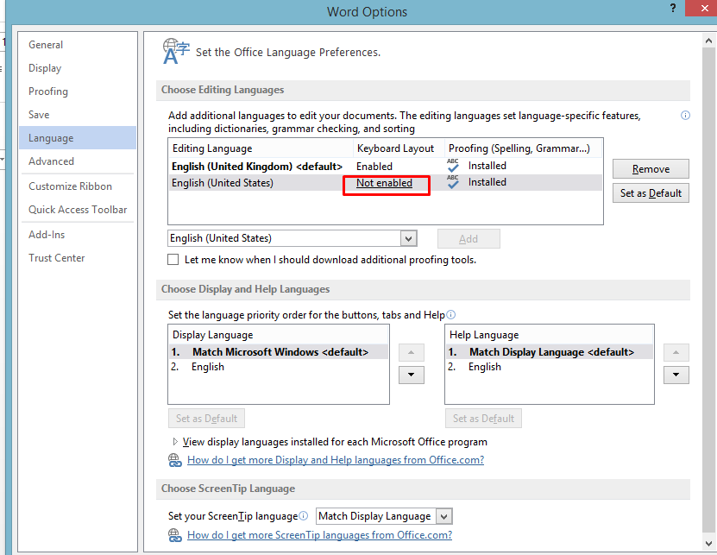Screen dimensions: 717x555
Task: Select English (United States) editing language row
Action: (386, 183)
